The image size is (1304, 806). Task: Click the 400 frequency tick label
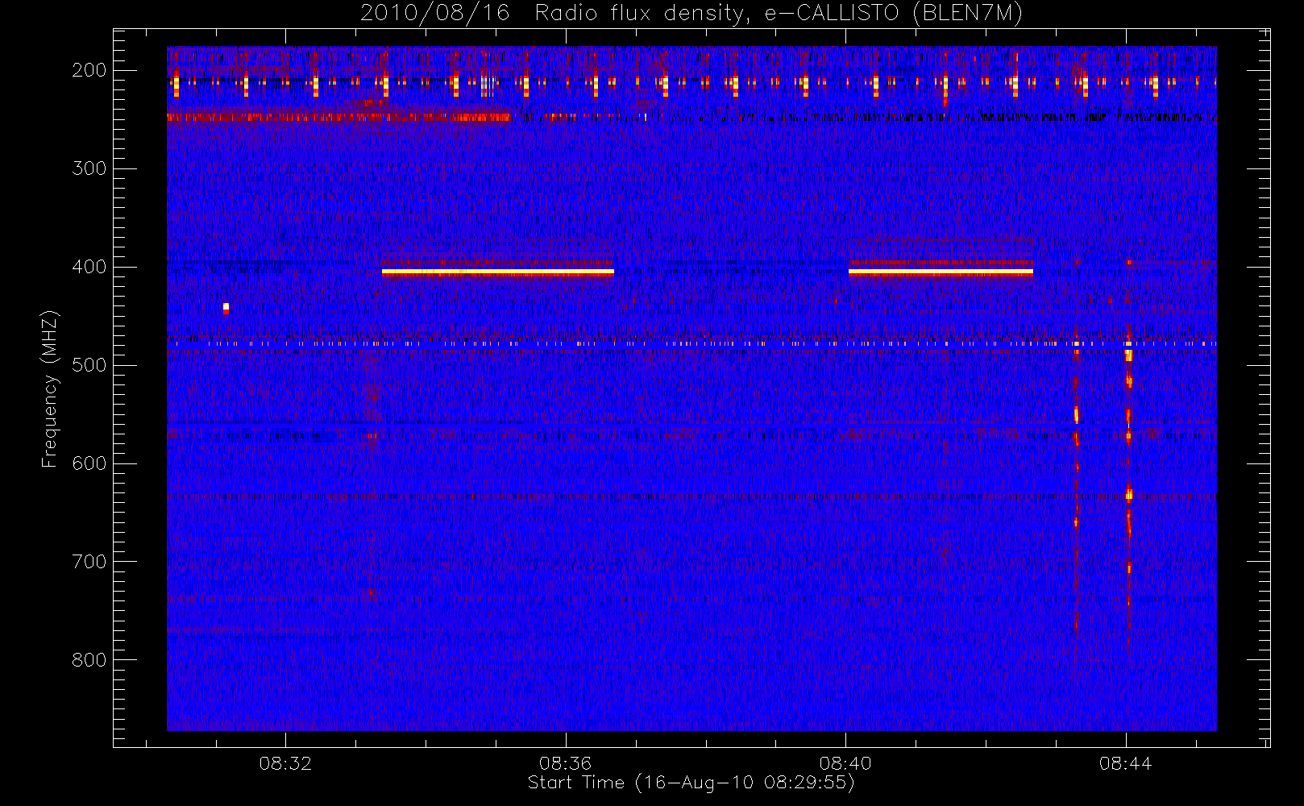coord(89,267)
